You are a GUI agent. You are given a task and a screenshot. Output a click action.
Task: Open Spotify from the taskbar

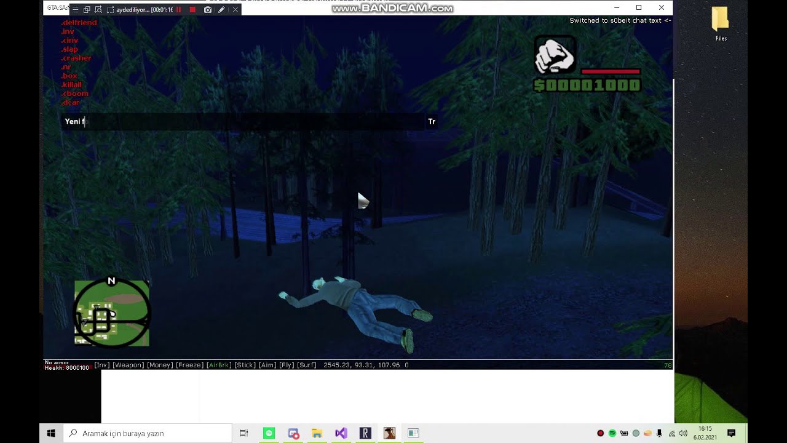269,433
